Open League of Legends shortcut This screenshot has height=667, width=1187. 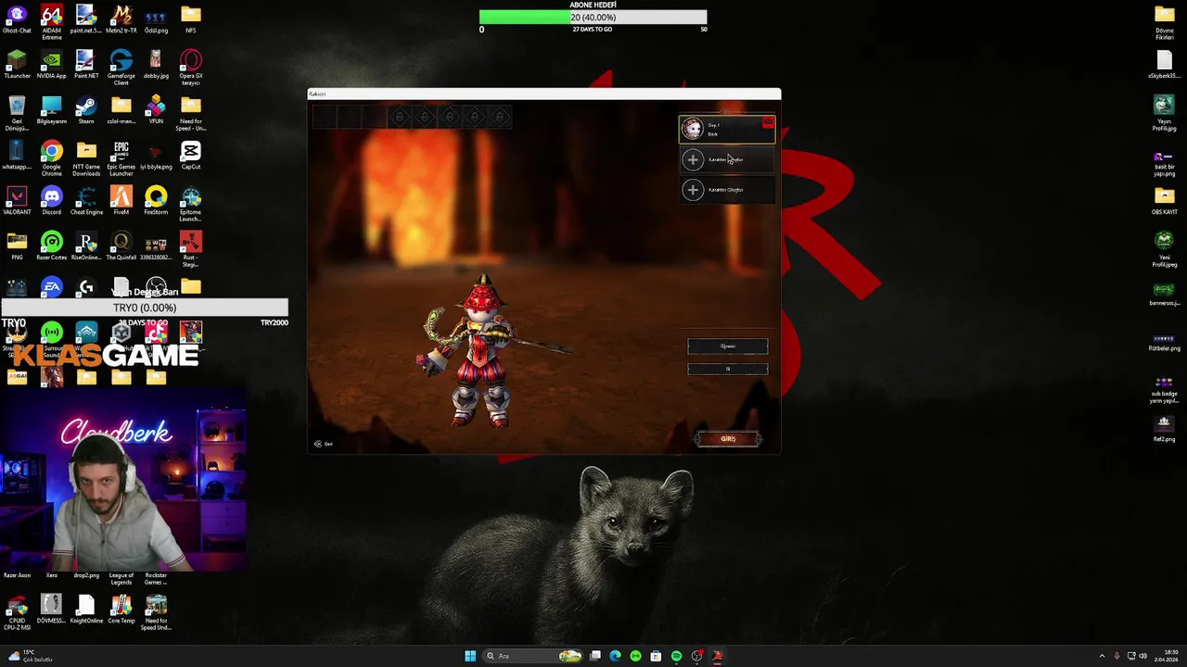click(121, 578)
